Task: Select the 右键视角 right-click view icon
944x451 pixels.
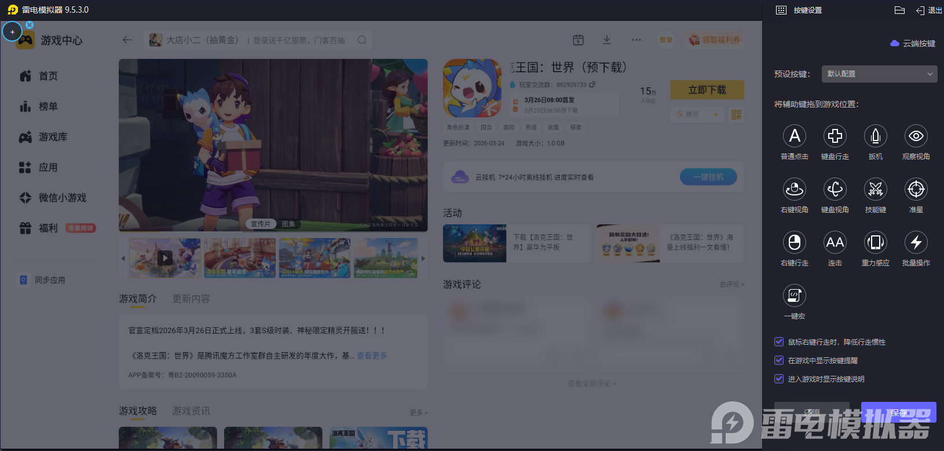Action: (x=795, y=189)
